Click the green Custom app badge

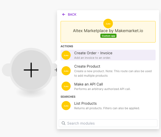(108, 36)
